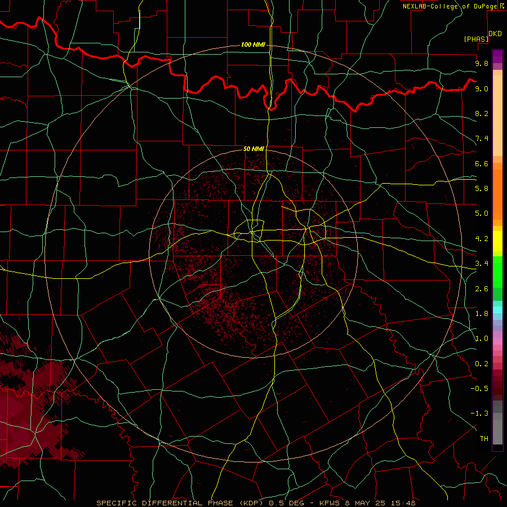Pick the bright yellow band in the color scale
The image size is (507, 507).
point(497,241)
